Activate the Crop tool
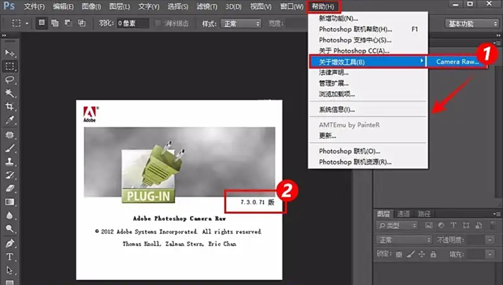Screen dimensions: 503x285 pyautogui.click(x=10, y=106)
